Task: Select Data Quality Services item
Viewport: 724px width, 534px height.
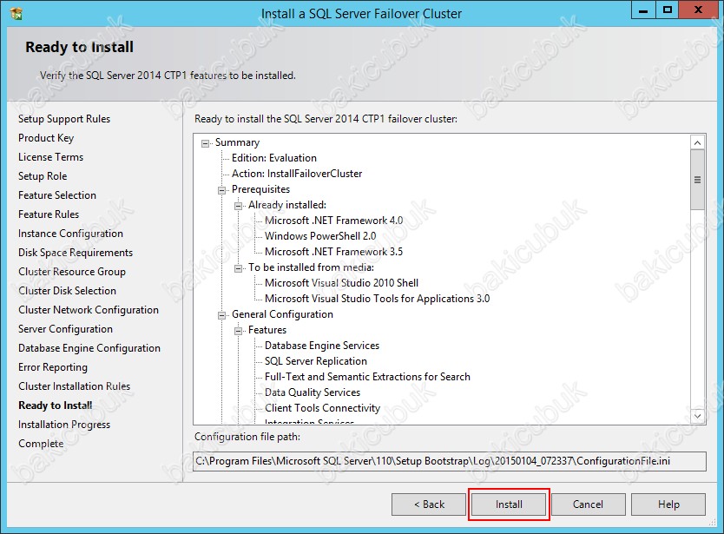Action: [x=313, y=392]
